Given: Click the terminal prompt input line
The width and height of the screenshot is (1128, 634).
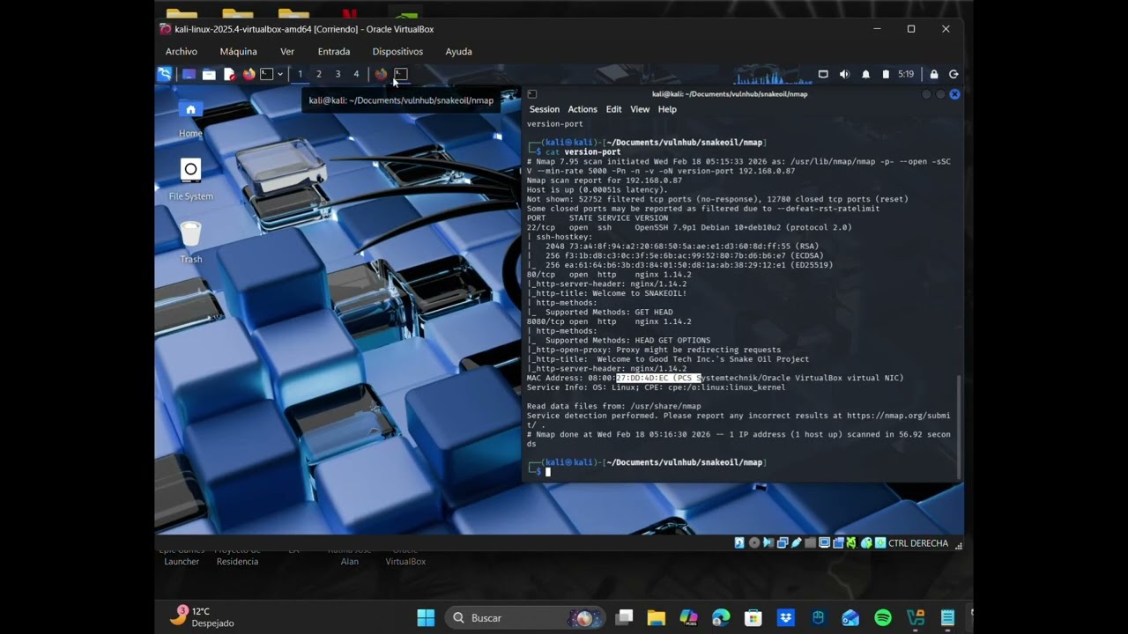Looking at the screenshot, I should 740,471.
